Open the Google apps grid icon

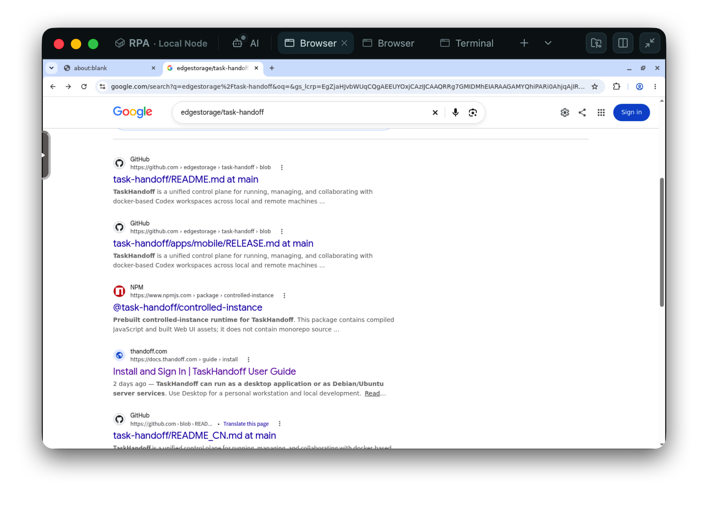click(601, 112)
